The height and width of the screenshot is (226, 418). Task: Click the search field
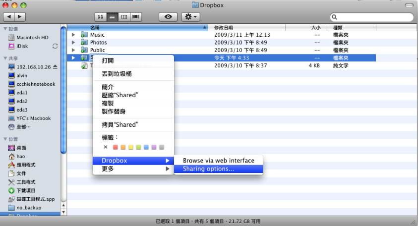pos(371,17)
